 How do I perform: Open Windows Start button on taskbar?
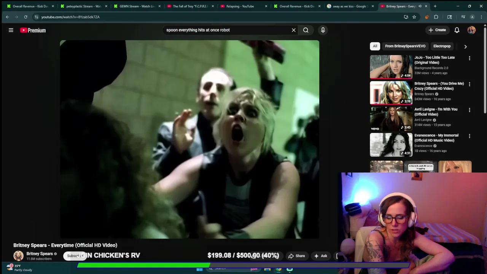tap(199, 269)
